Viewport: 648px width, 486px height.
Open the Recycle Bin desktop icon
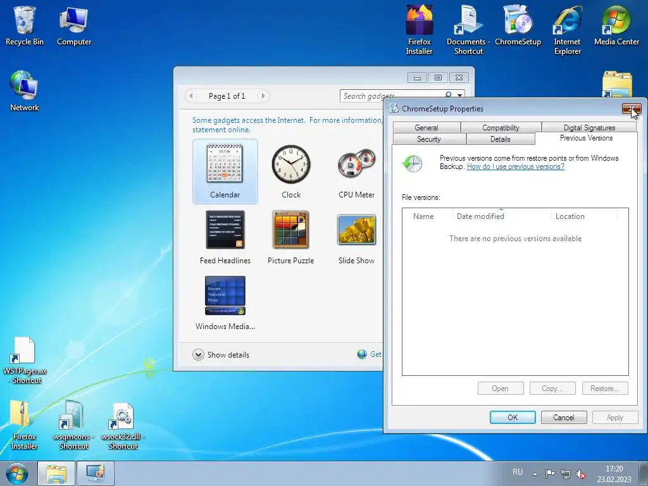25,25
